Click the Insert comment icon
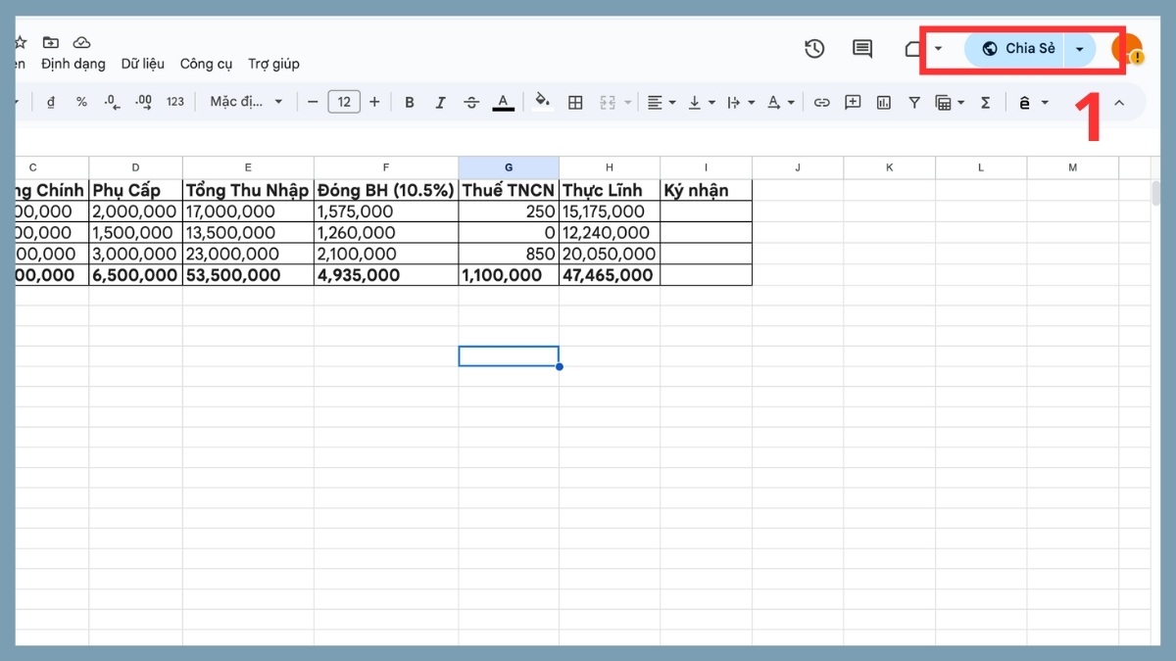 pyautogui.click(x=853, y=101)
